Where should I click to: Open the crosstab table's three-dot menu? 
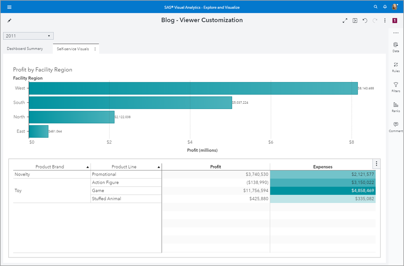377,164
